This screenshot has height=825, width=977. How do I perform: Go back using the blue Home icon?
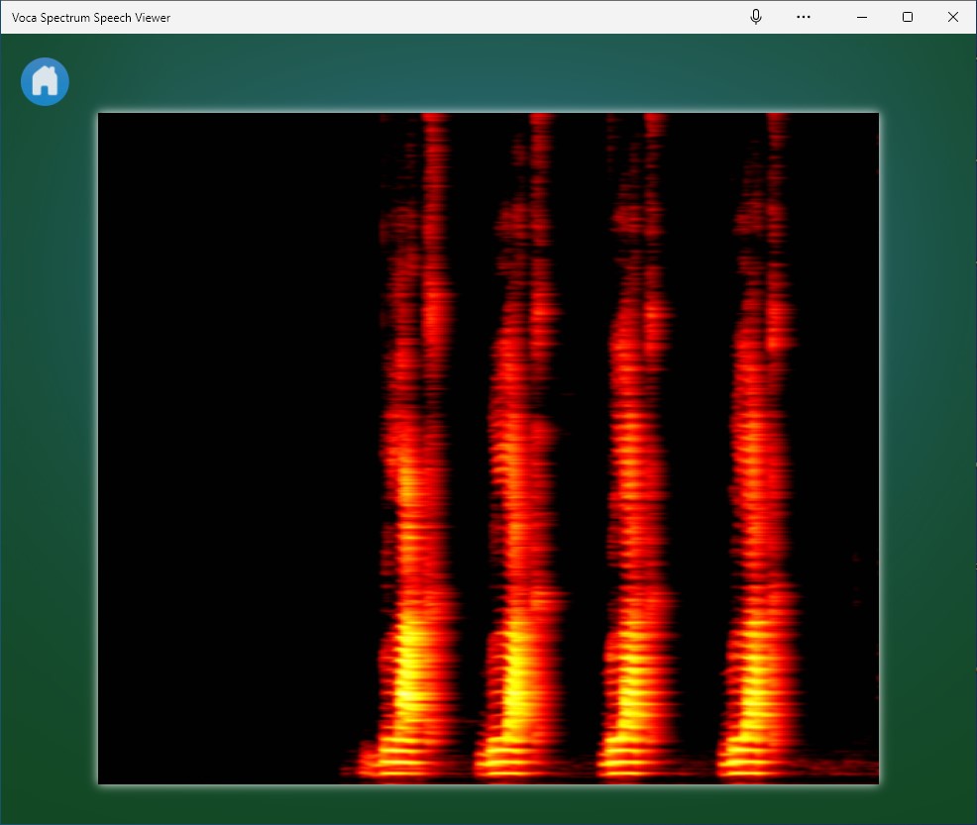point(45,81)
